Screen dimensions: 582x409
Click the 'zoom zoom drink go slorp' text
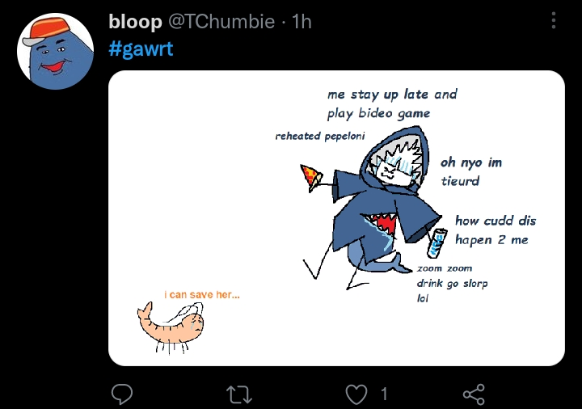pyautogui.click(x=451, y=282)
